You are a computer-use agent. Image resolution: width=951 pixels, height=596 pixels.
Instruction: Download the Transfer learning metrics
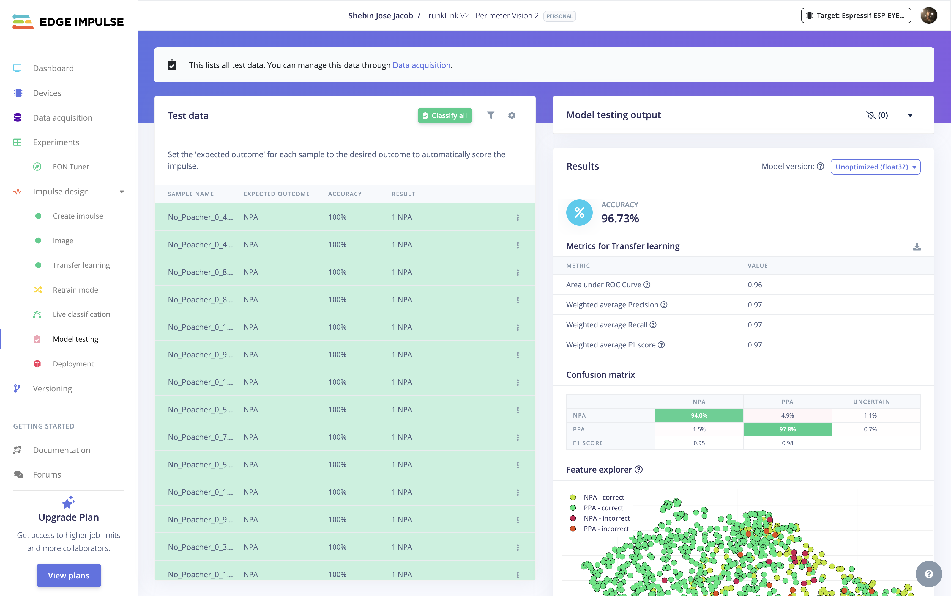[917, 247]
